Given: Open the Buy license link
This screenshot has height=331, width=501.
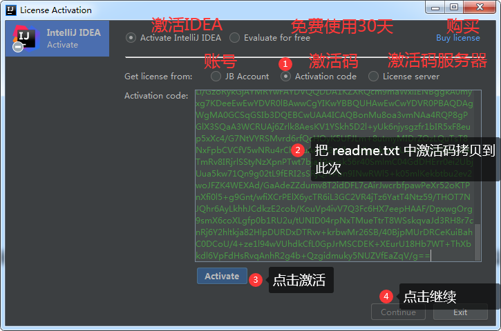Looking at the screenshot, I should [458, 38].
